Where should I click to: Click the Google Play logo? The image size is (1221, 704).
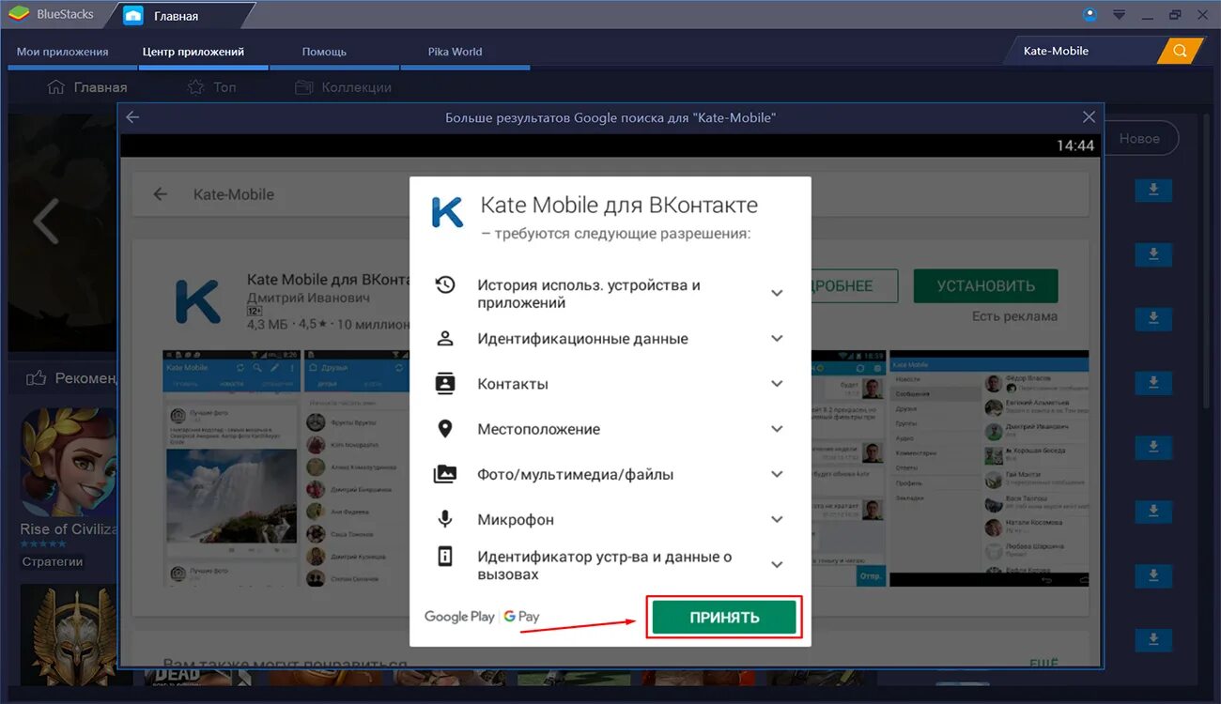point(459,617)
